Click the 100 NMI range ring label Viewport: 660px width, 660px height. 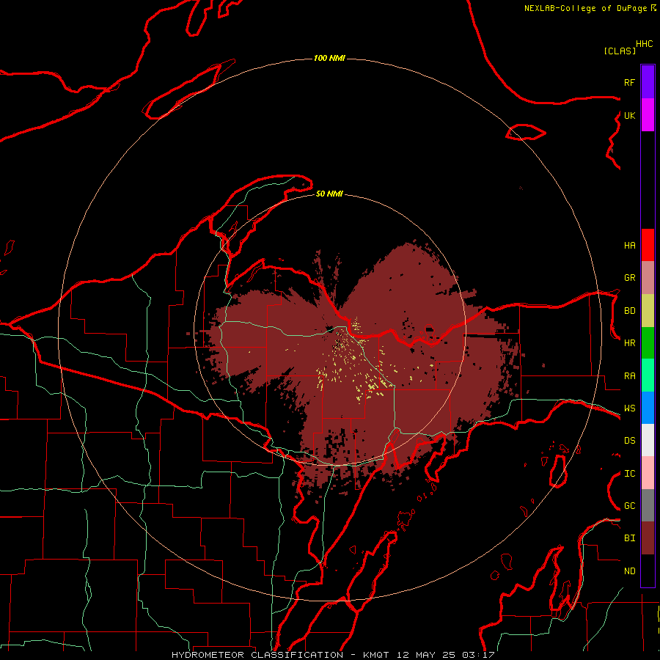click(x=329, y=58)
